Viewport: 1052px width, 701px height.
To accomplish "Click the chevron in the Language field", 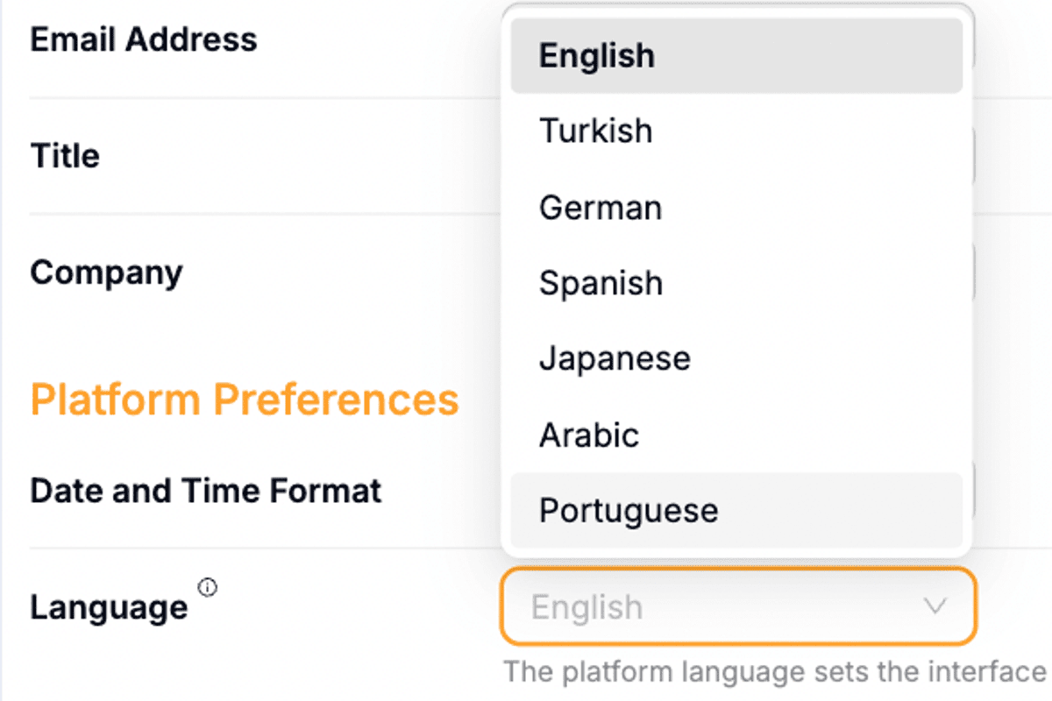I will [x=935, y=606].
